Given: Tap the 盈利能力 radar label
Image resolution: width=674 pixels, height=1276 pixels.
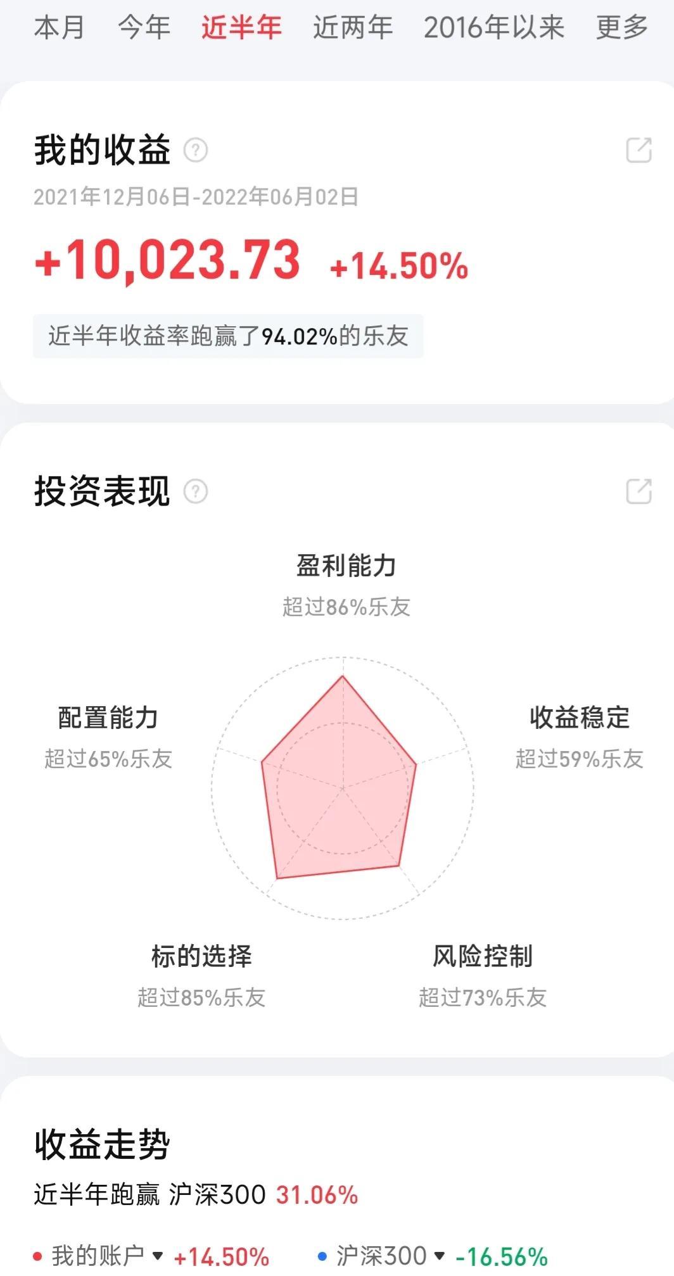Looking at the screenshot, I should [x=346, y=565].
